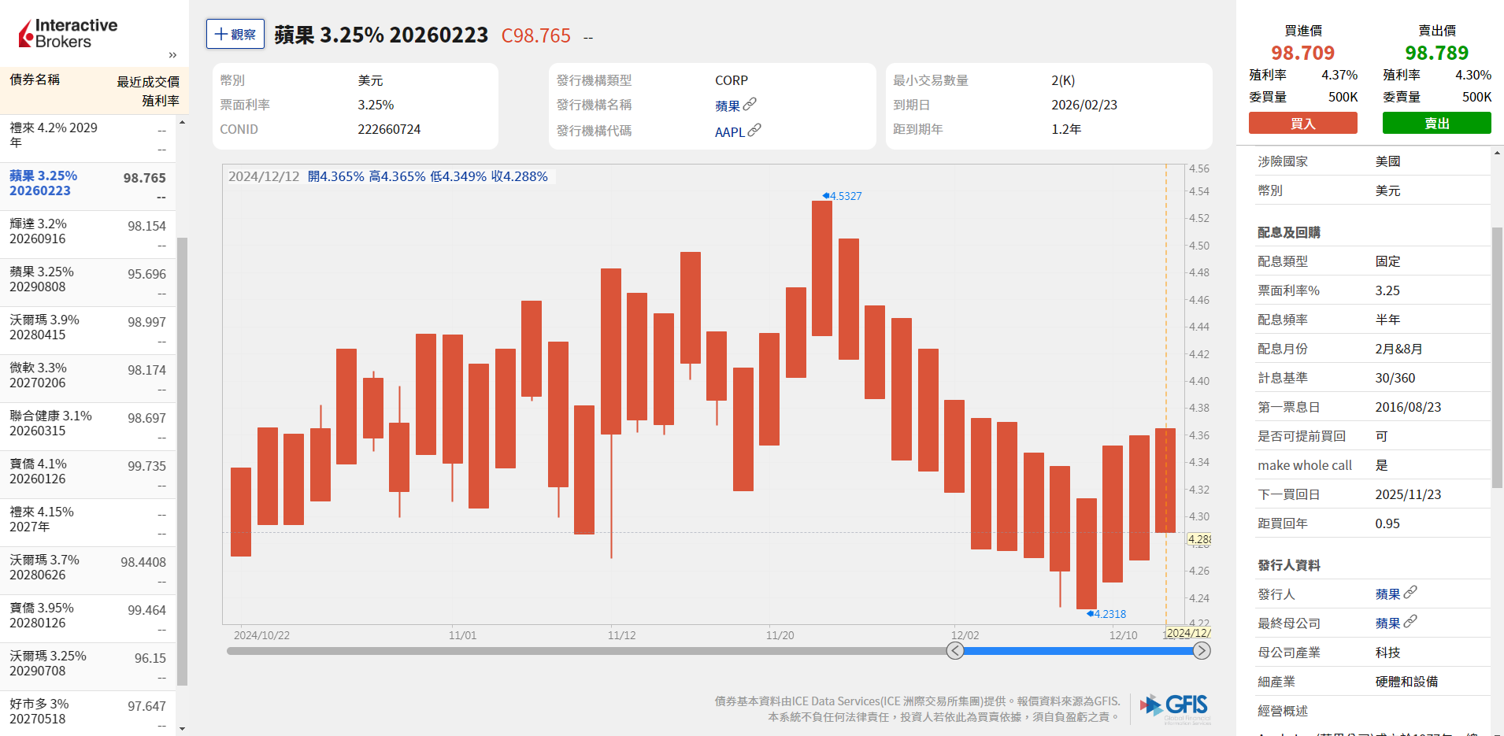1504x736 pixels.
Task: Add bond to watchlist with 觀察 button
Action: [235, 34]
